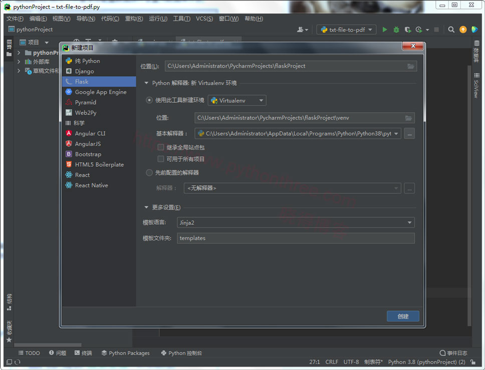This screenshot has width=485, height=370.
Task: Select React Native project type
Action: point(99,185)
